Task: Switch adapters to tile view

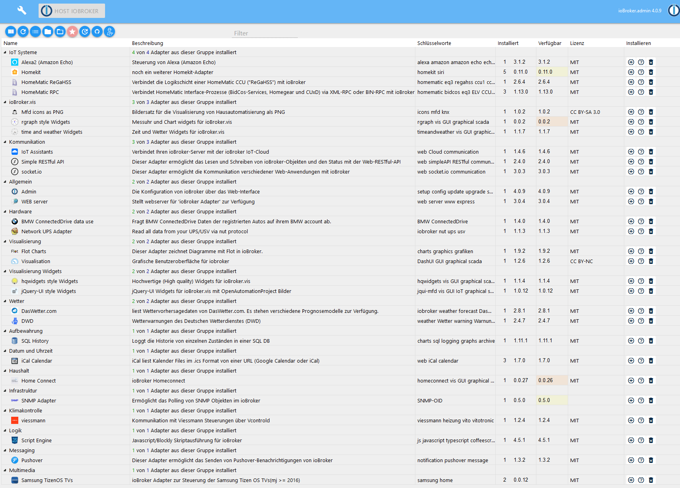Action: (x=11, y=31)
